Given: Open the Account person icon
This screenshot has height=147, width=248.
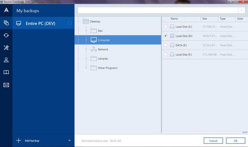Looking at the screenshot, I should click(x=6, y=60).
